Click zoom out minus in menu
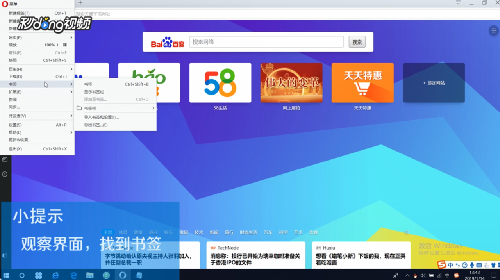 pyautogui.click(x=41, y=45)
